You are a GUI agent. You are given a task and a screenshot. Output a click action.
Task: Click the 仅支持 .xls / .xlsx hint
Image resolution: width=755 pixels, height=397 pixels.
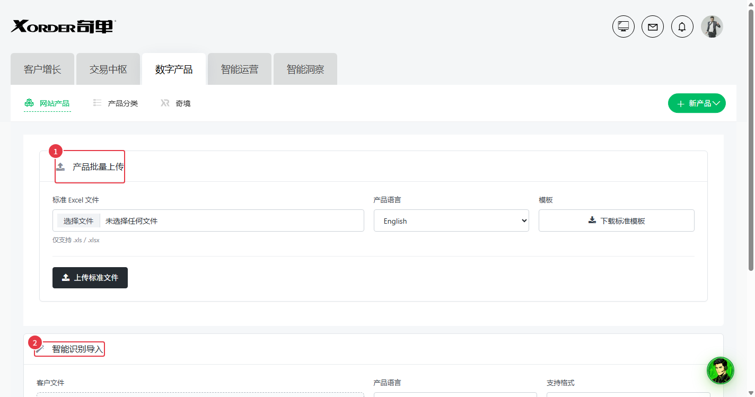pyautogui.click(x=76, y=240)
